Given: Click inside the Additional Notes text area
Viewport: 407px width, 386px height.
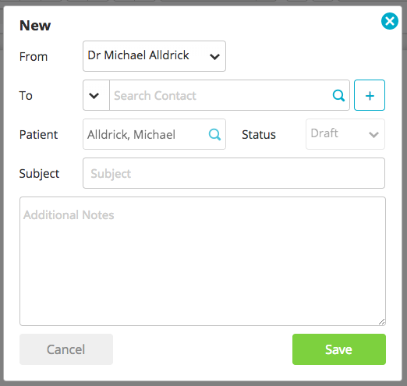Looking at the screenshot, I should [203, 261].
